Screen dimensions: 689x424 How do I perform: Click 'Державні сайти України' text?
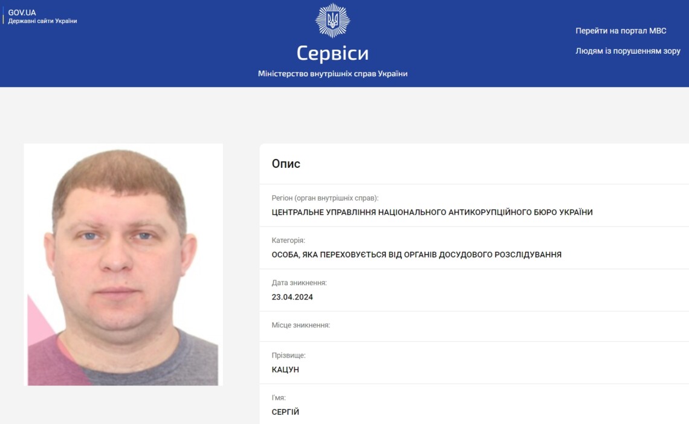coord(43,21)
